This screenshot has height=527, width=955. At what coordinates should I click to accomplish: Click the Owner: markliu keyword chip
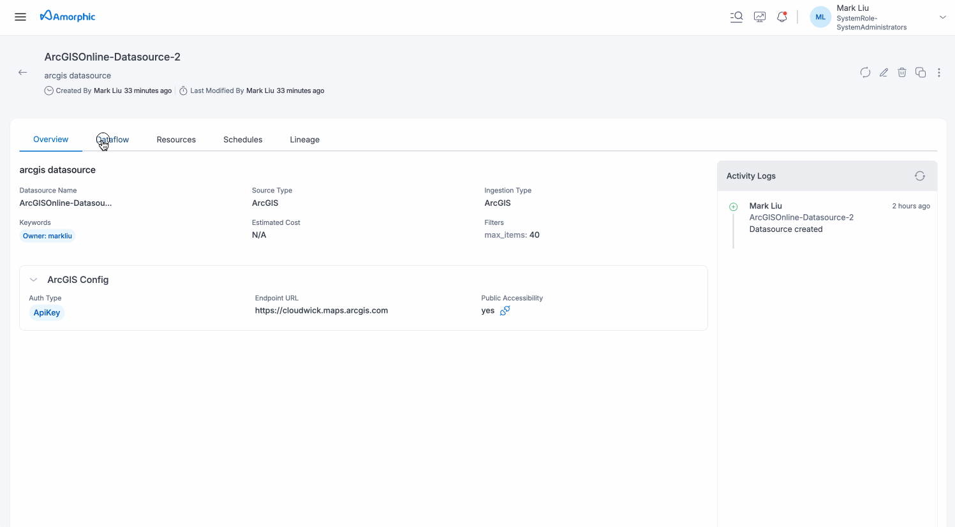pyautogui.click(x=47, y=236)
